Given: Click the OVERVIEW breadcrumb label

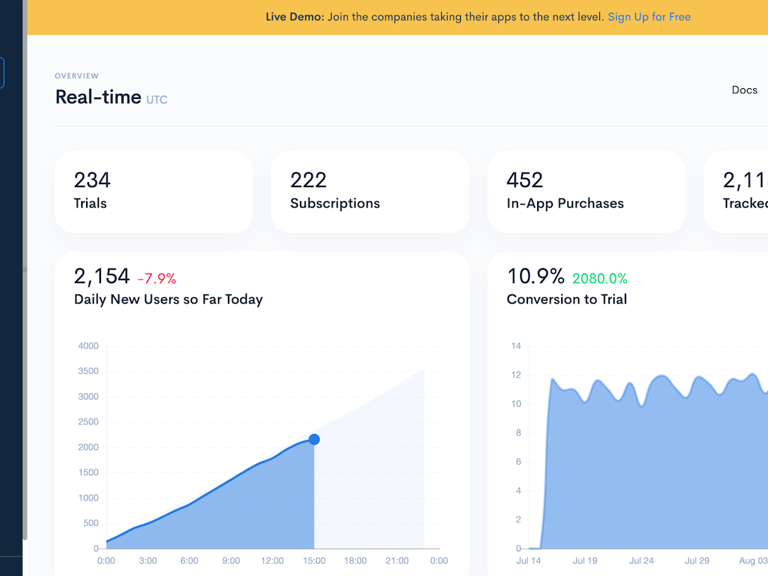Looking at the screenshot, I should tap(77, 76).
